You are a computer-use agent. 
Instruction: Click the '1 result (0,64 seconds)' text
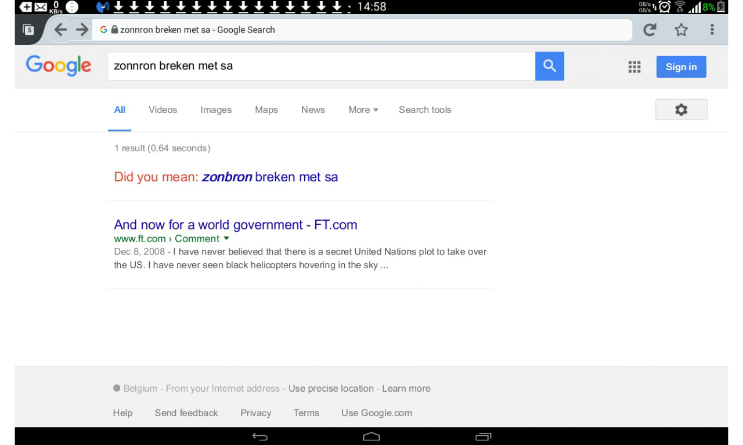[162, 148]
